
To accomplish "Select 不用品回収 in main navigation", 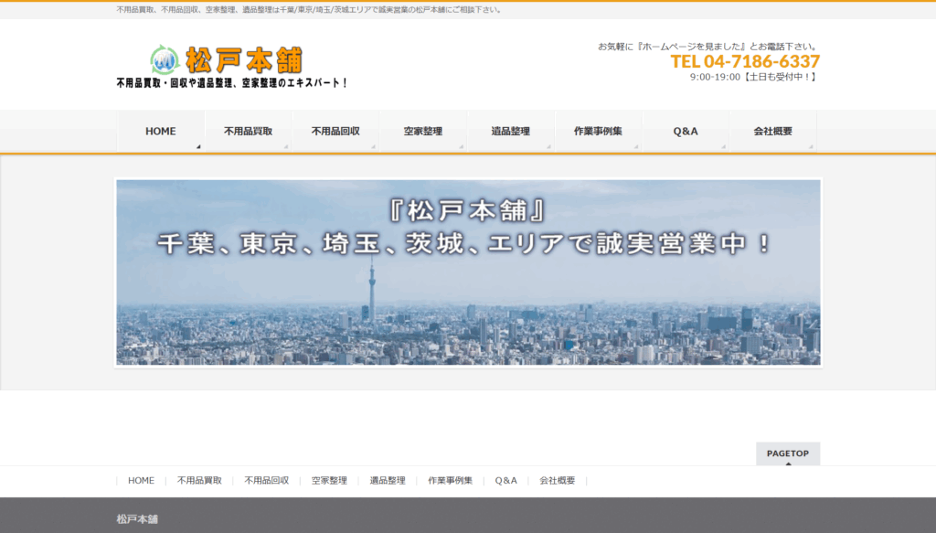I will [x=335, y=132].
